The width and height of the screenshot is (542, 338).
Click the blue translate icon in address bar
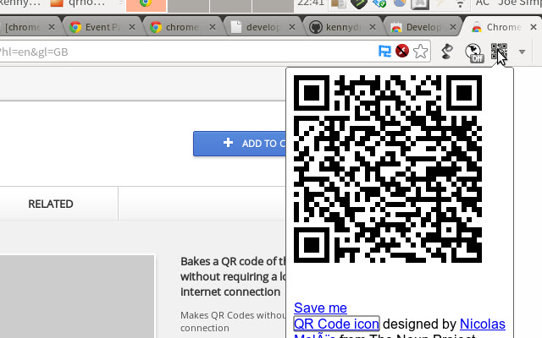(x=384, y=52)
